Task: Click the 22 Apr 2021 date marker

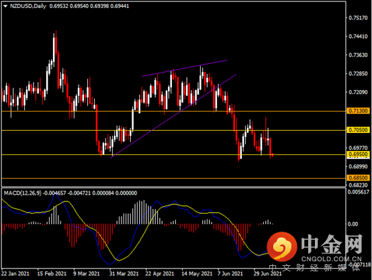Action: [160, 273]
